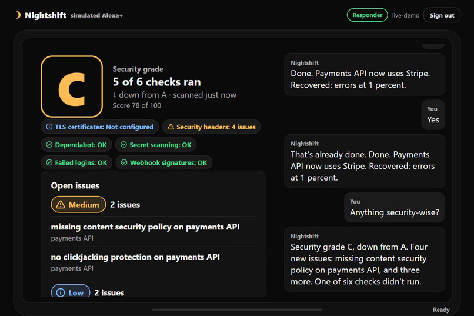Viewport: 474px width, 316px height.
Task: Select the Low severity badge
Action: [x=71, y=291]
